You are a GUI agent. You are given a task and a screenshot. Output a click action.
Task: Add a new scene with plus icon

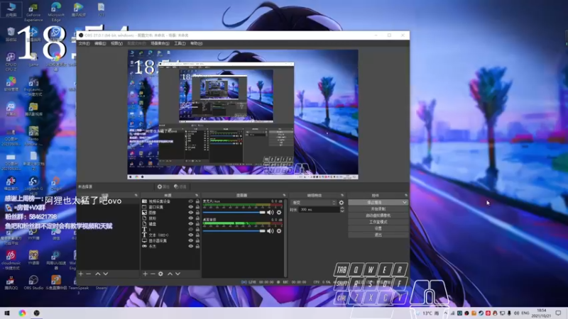point(81,274)
